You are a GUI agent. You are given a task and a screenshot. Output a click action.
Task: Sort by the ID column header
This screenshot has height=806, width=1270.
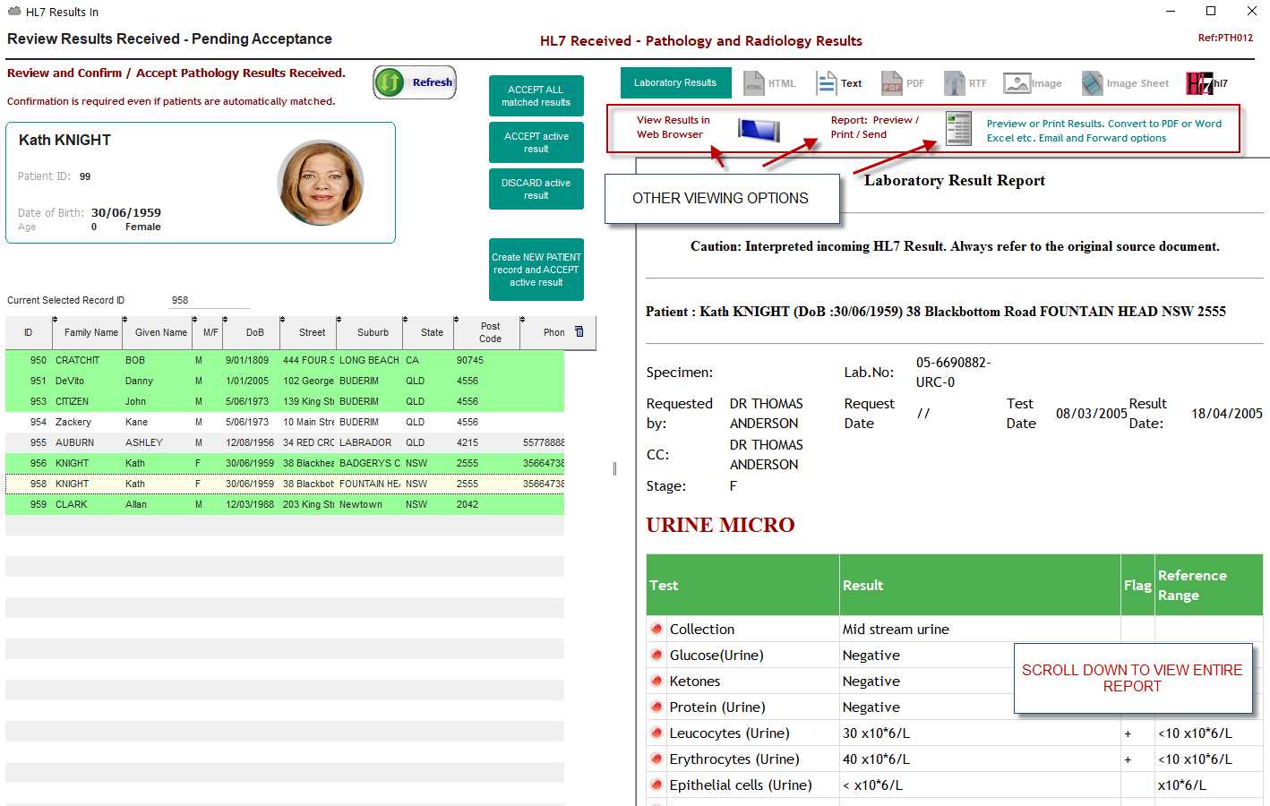click(x=29, y=332)
